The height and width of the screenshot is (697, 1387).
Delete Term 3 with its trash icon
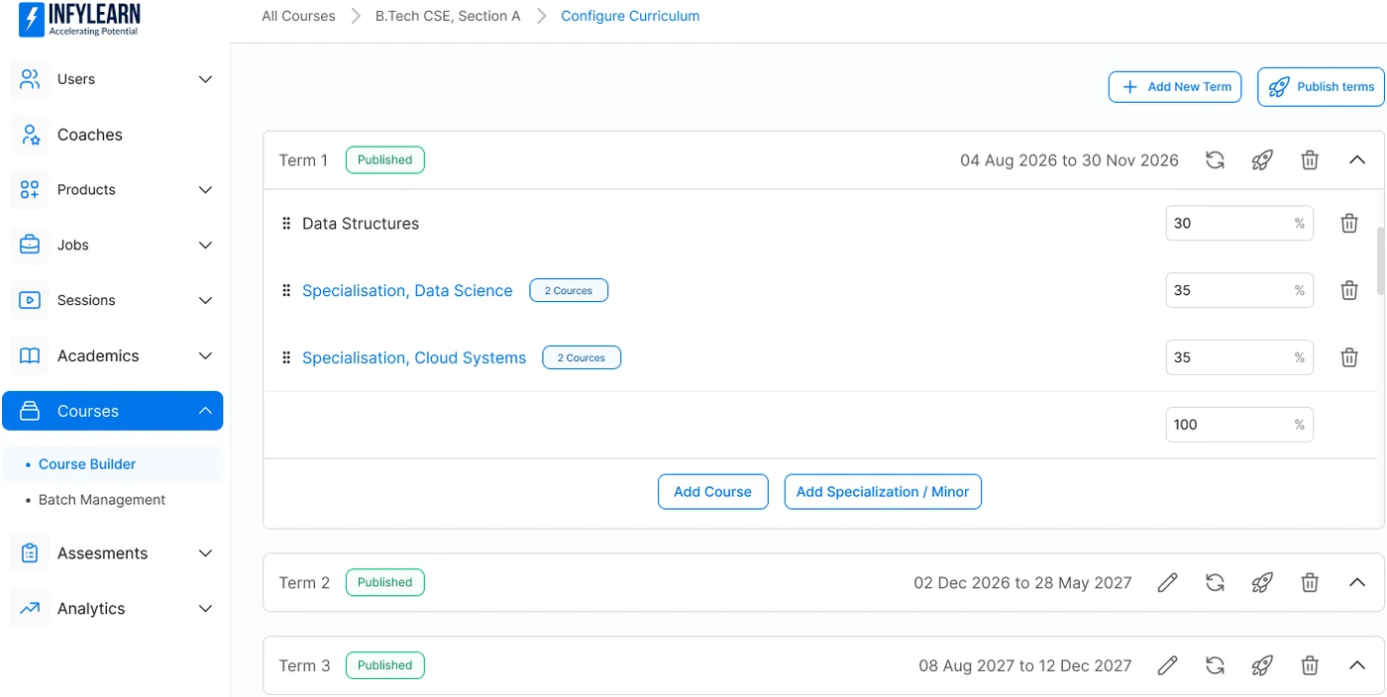coord(1310,666)
